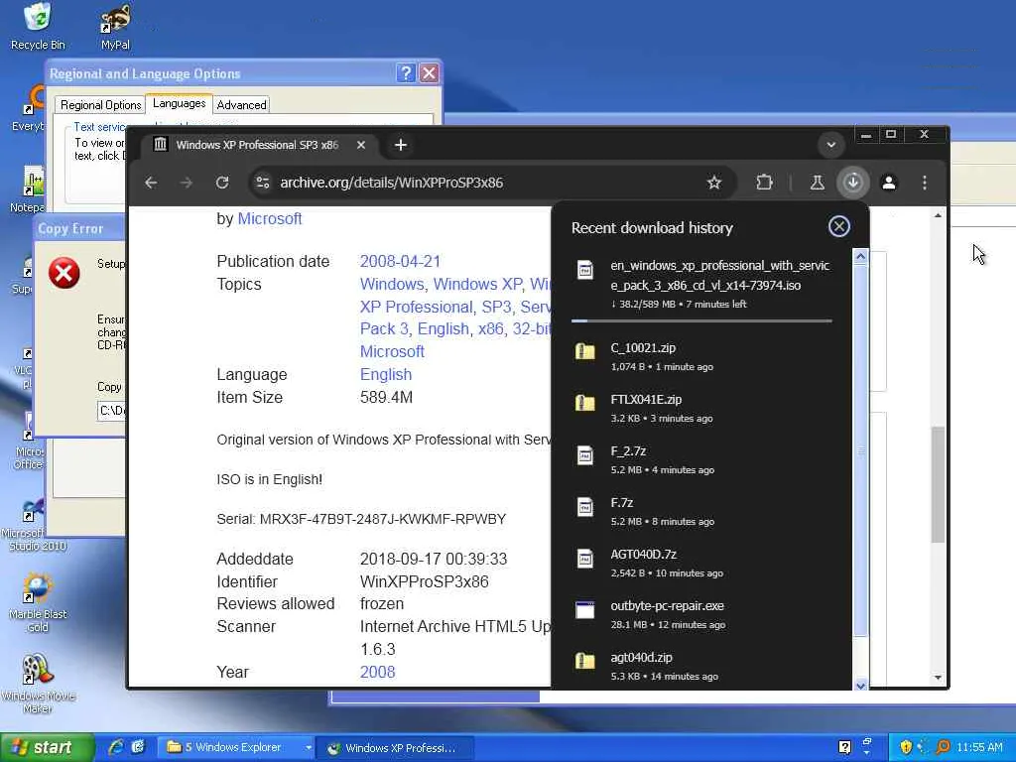This screenshot has width=1016, height=762.
Task: Click the Windows XP Professi... taskbar button
Action: click(x=395, y=748)
